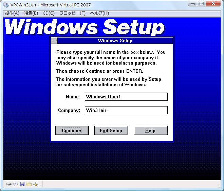
Task: Click the Virtual PC title bar icon
Action: pyautogui.click(x=6, y=5)
